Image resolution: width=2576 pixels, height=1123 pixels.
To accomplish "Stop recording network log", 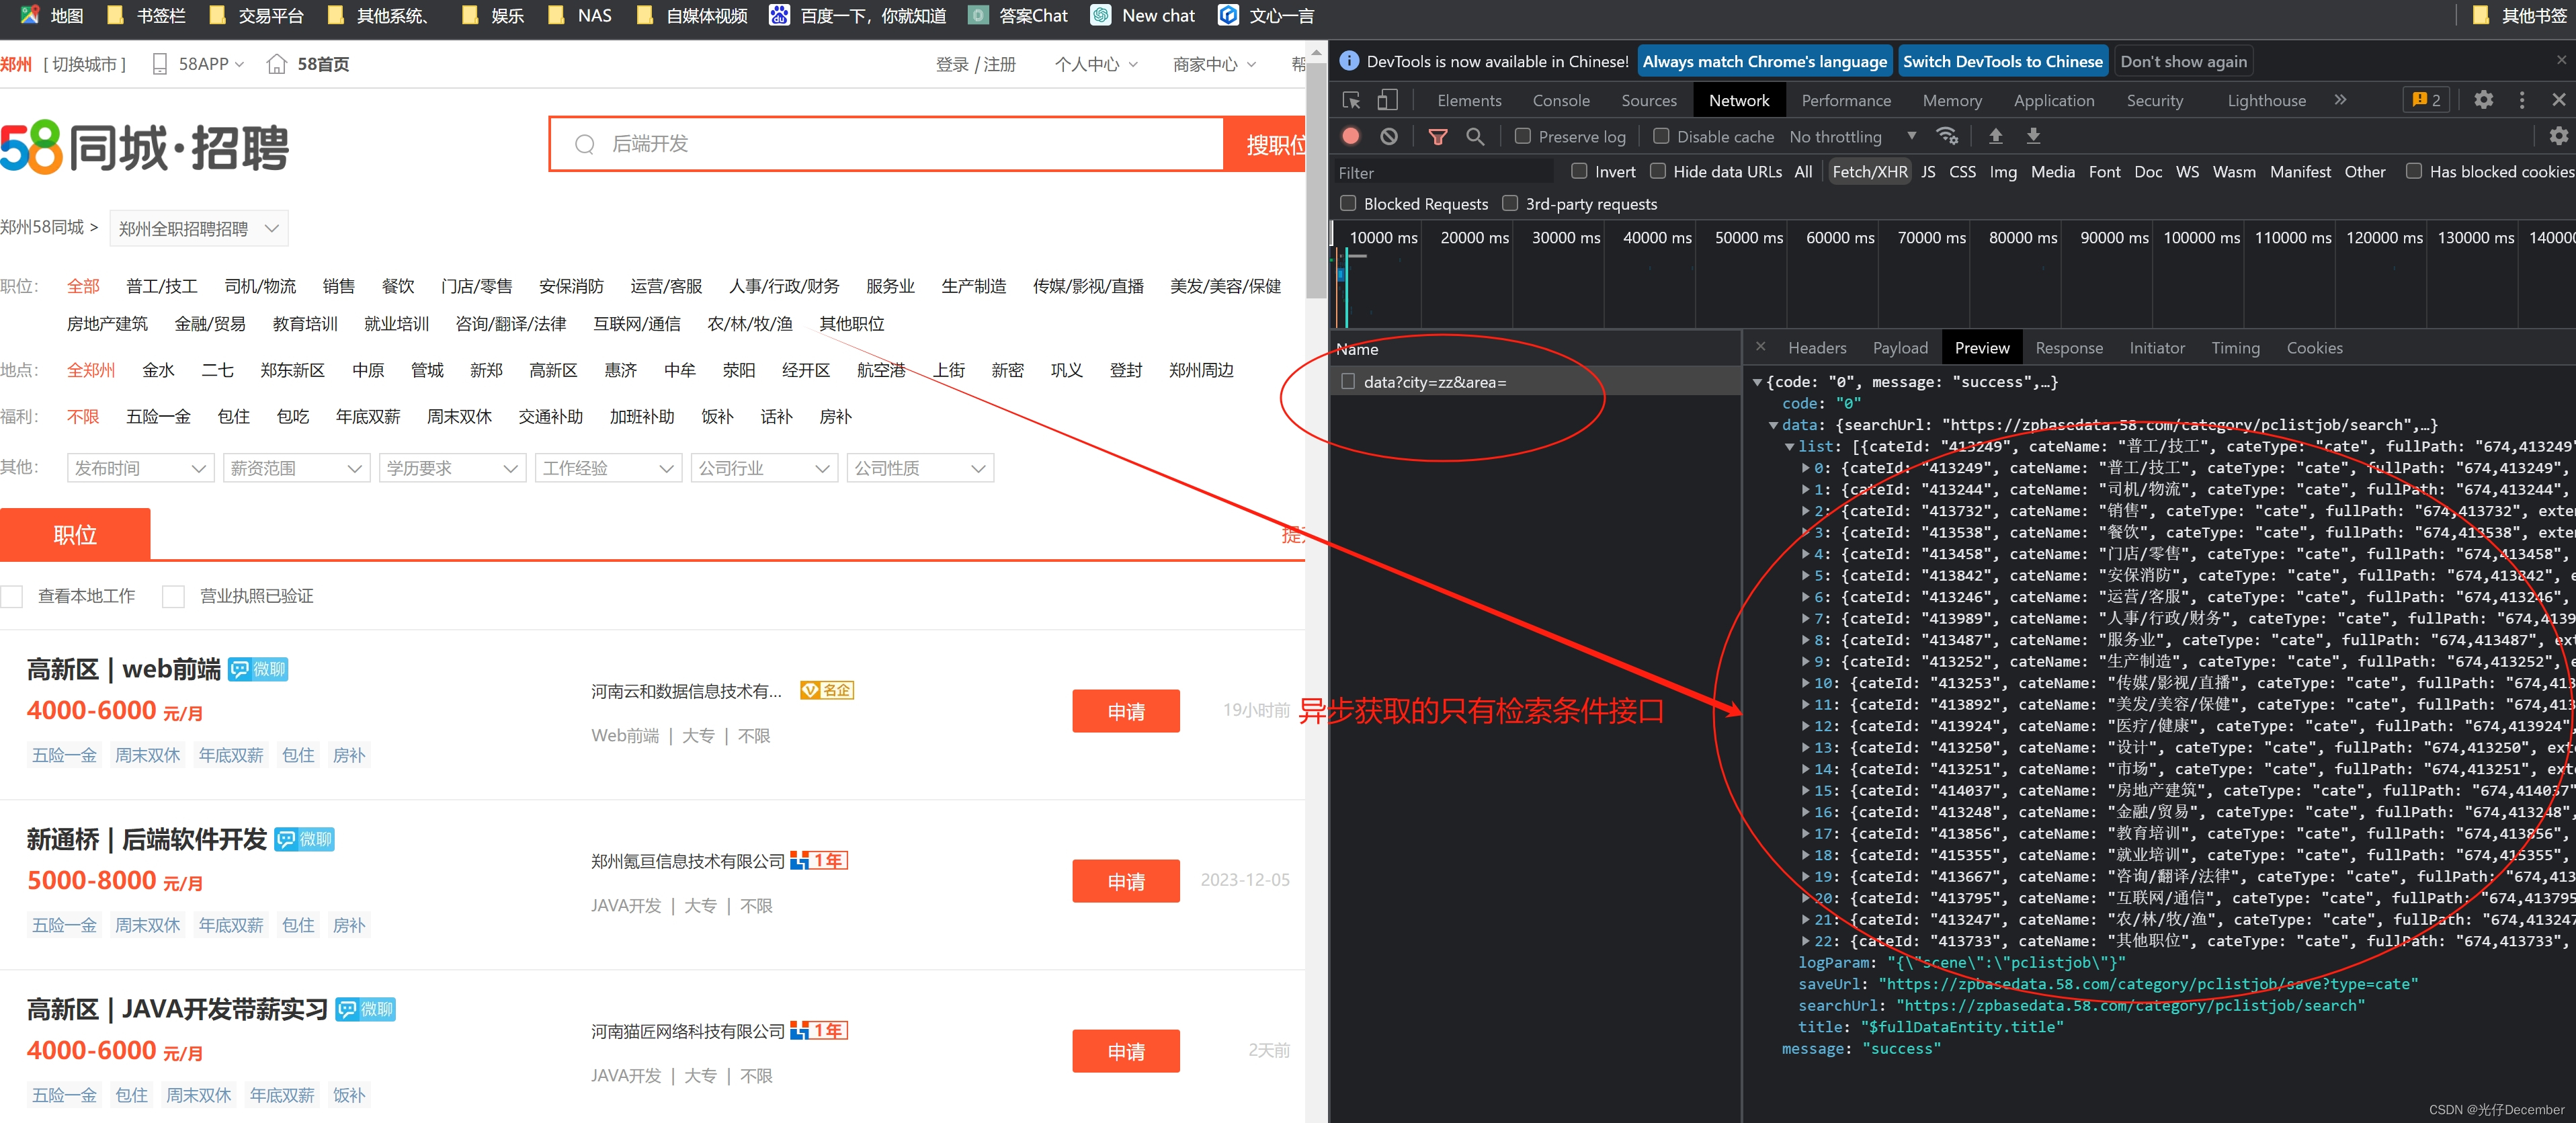I will [1351, 136].
